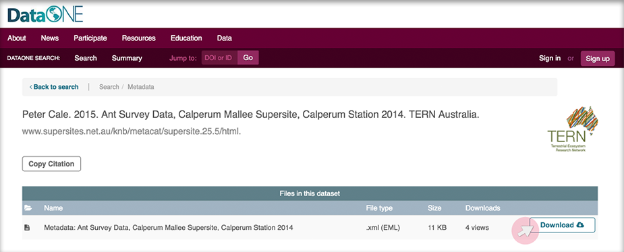Click the folder icon in table header

pyautogui.click(x=28, y=208)
